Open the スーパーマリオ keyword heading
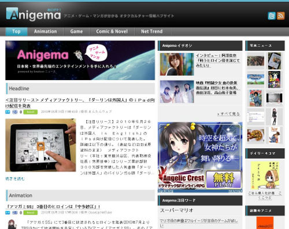289x229 pixels. click(x=176, y=211)
